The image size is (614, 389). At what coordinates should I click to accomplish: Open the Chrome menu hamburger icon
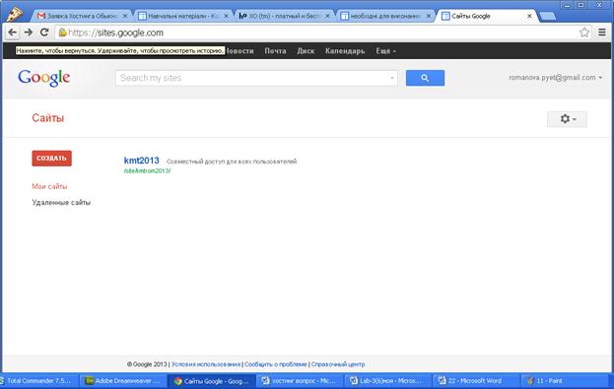click(602, 32)
